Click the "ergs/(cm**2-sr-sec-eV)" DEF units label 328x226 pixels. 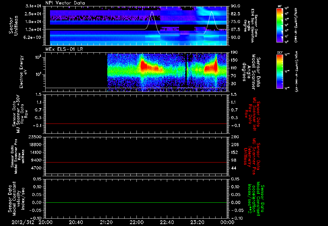click(296, 72)
